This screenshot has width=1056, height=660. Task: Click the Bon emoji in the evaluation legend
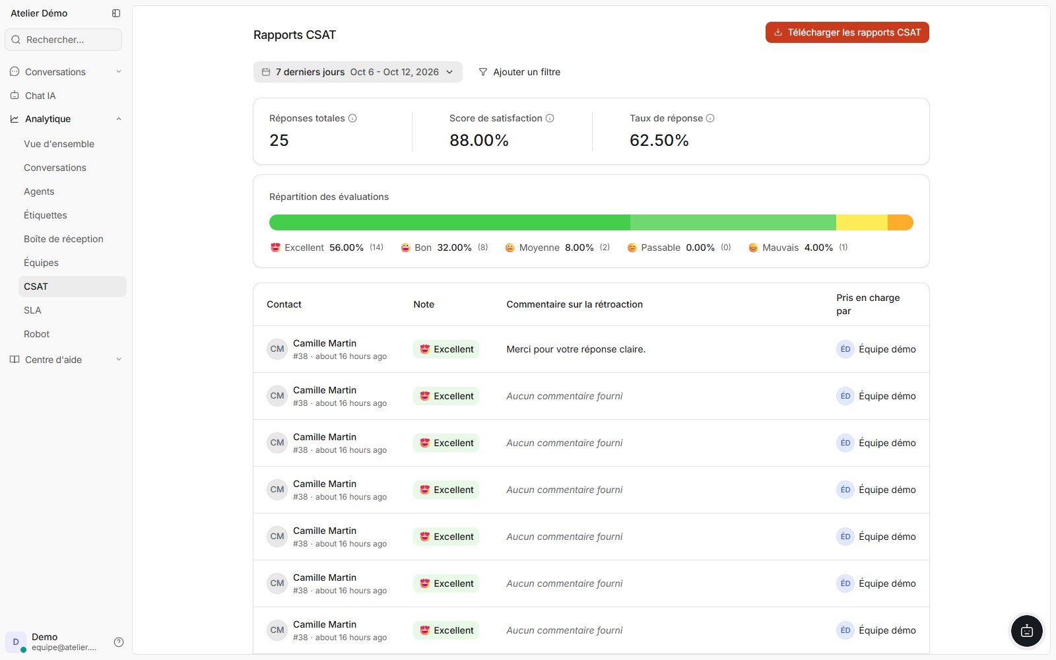click(x=405, y=247)
